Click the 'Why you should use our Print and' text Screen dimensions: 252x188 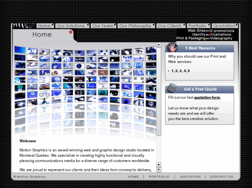click(197, 56)
